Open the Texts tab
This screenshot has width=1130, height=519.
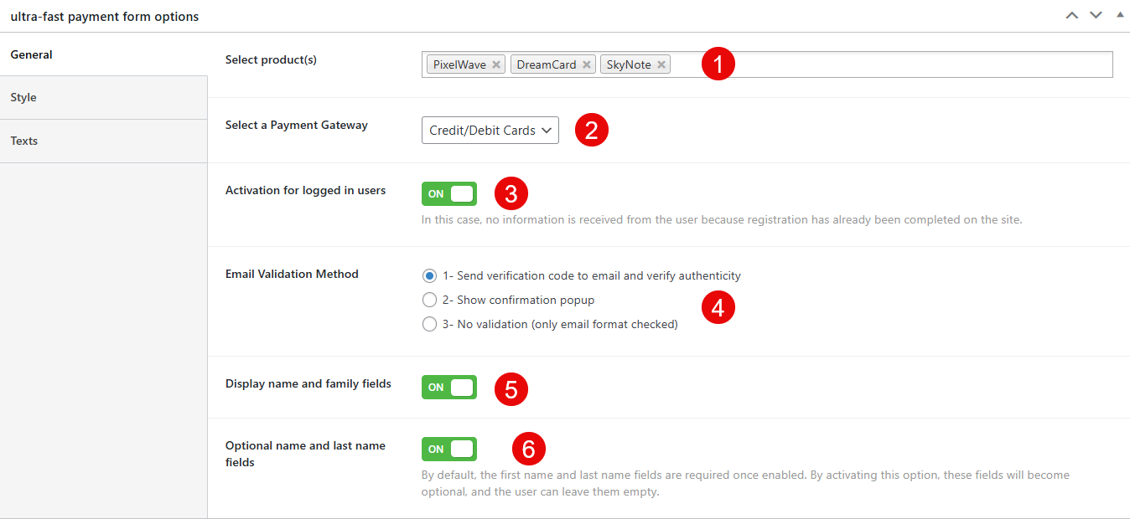pyautogui.click(x=24, y=141)
